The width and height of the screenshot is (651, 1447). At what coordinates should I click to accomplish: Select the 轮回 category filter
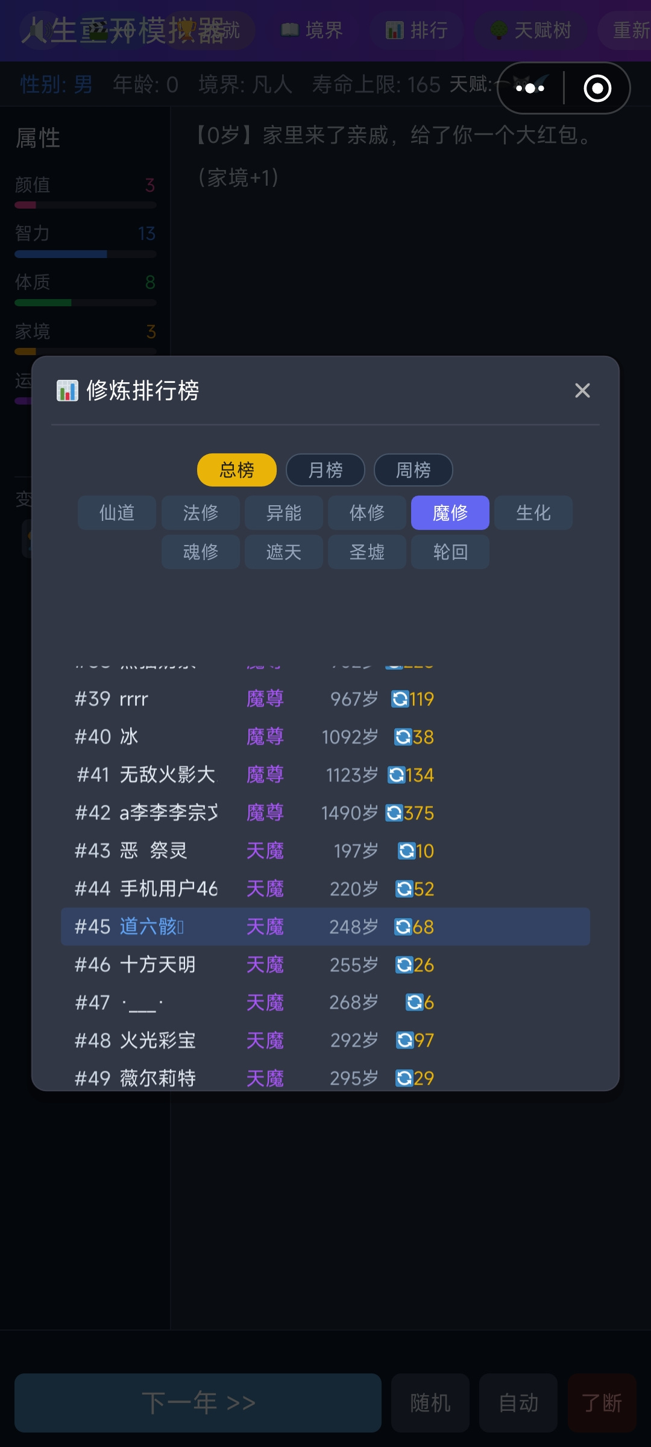click(450, 552)
